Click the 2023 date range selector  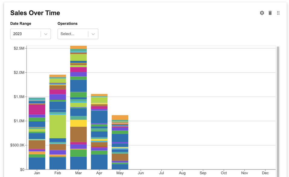[x=26, y=34]
